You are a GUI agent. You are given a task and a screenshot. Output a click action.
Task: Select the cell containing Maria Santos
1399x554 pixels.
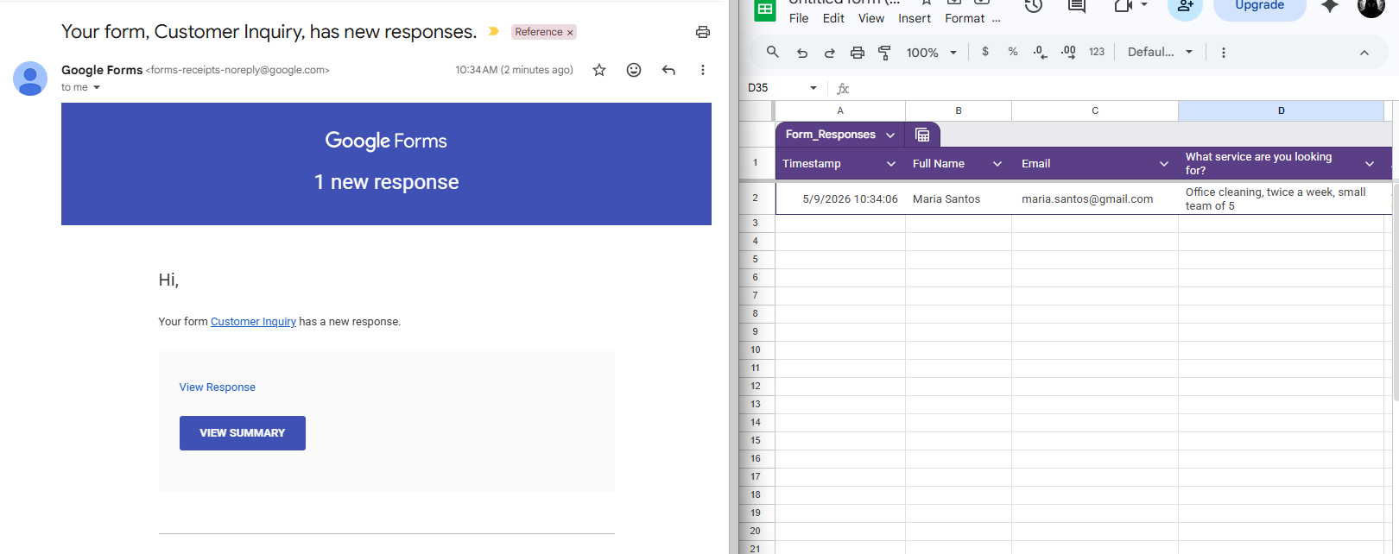959,199
